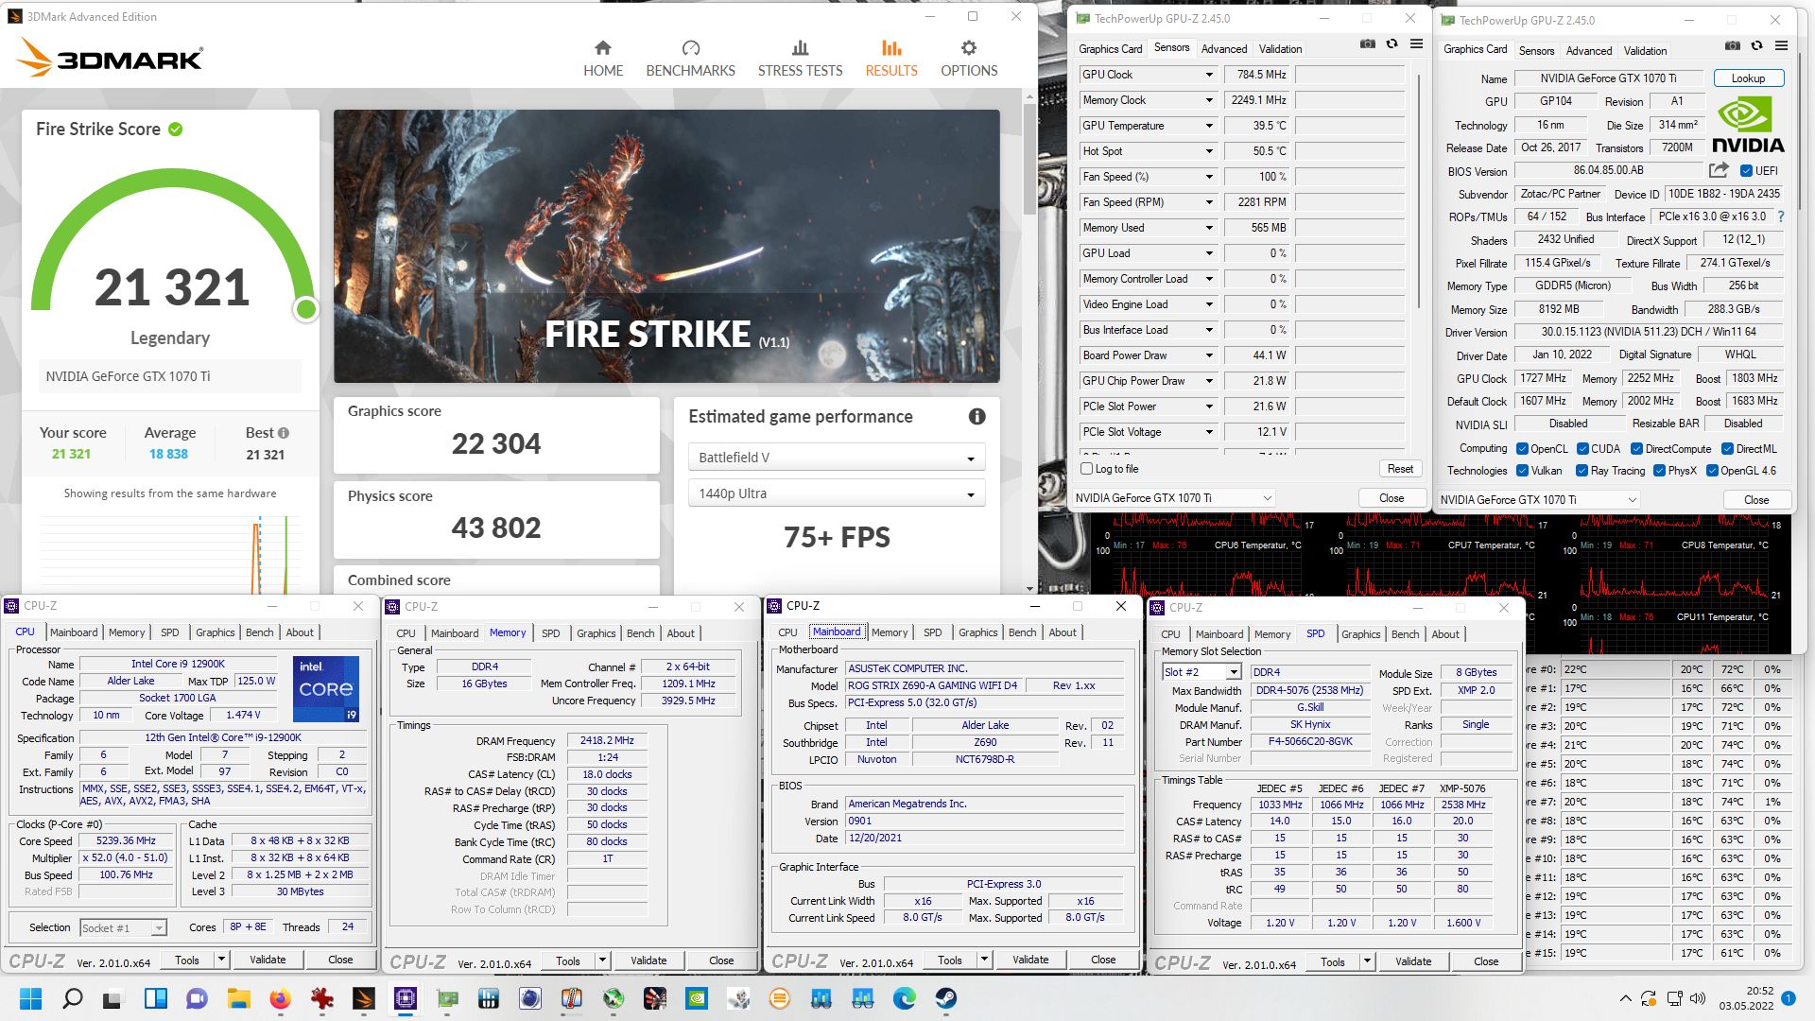Open Firefox from the taskbar

click(x=280, y=998)
